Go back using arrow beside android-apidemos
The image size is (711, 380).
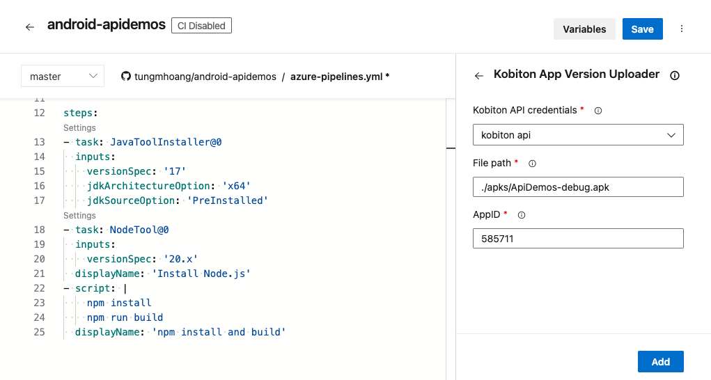coord(30,27)
